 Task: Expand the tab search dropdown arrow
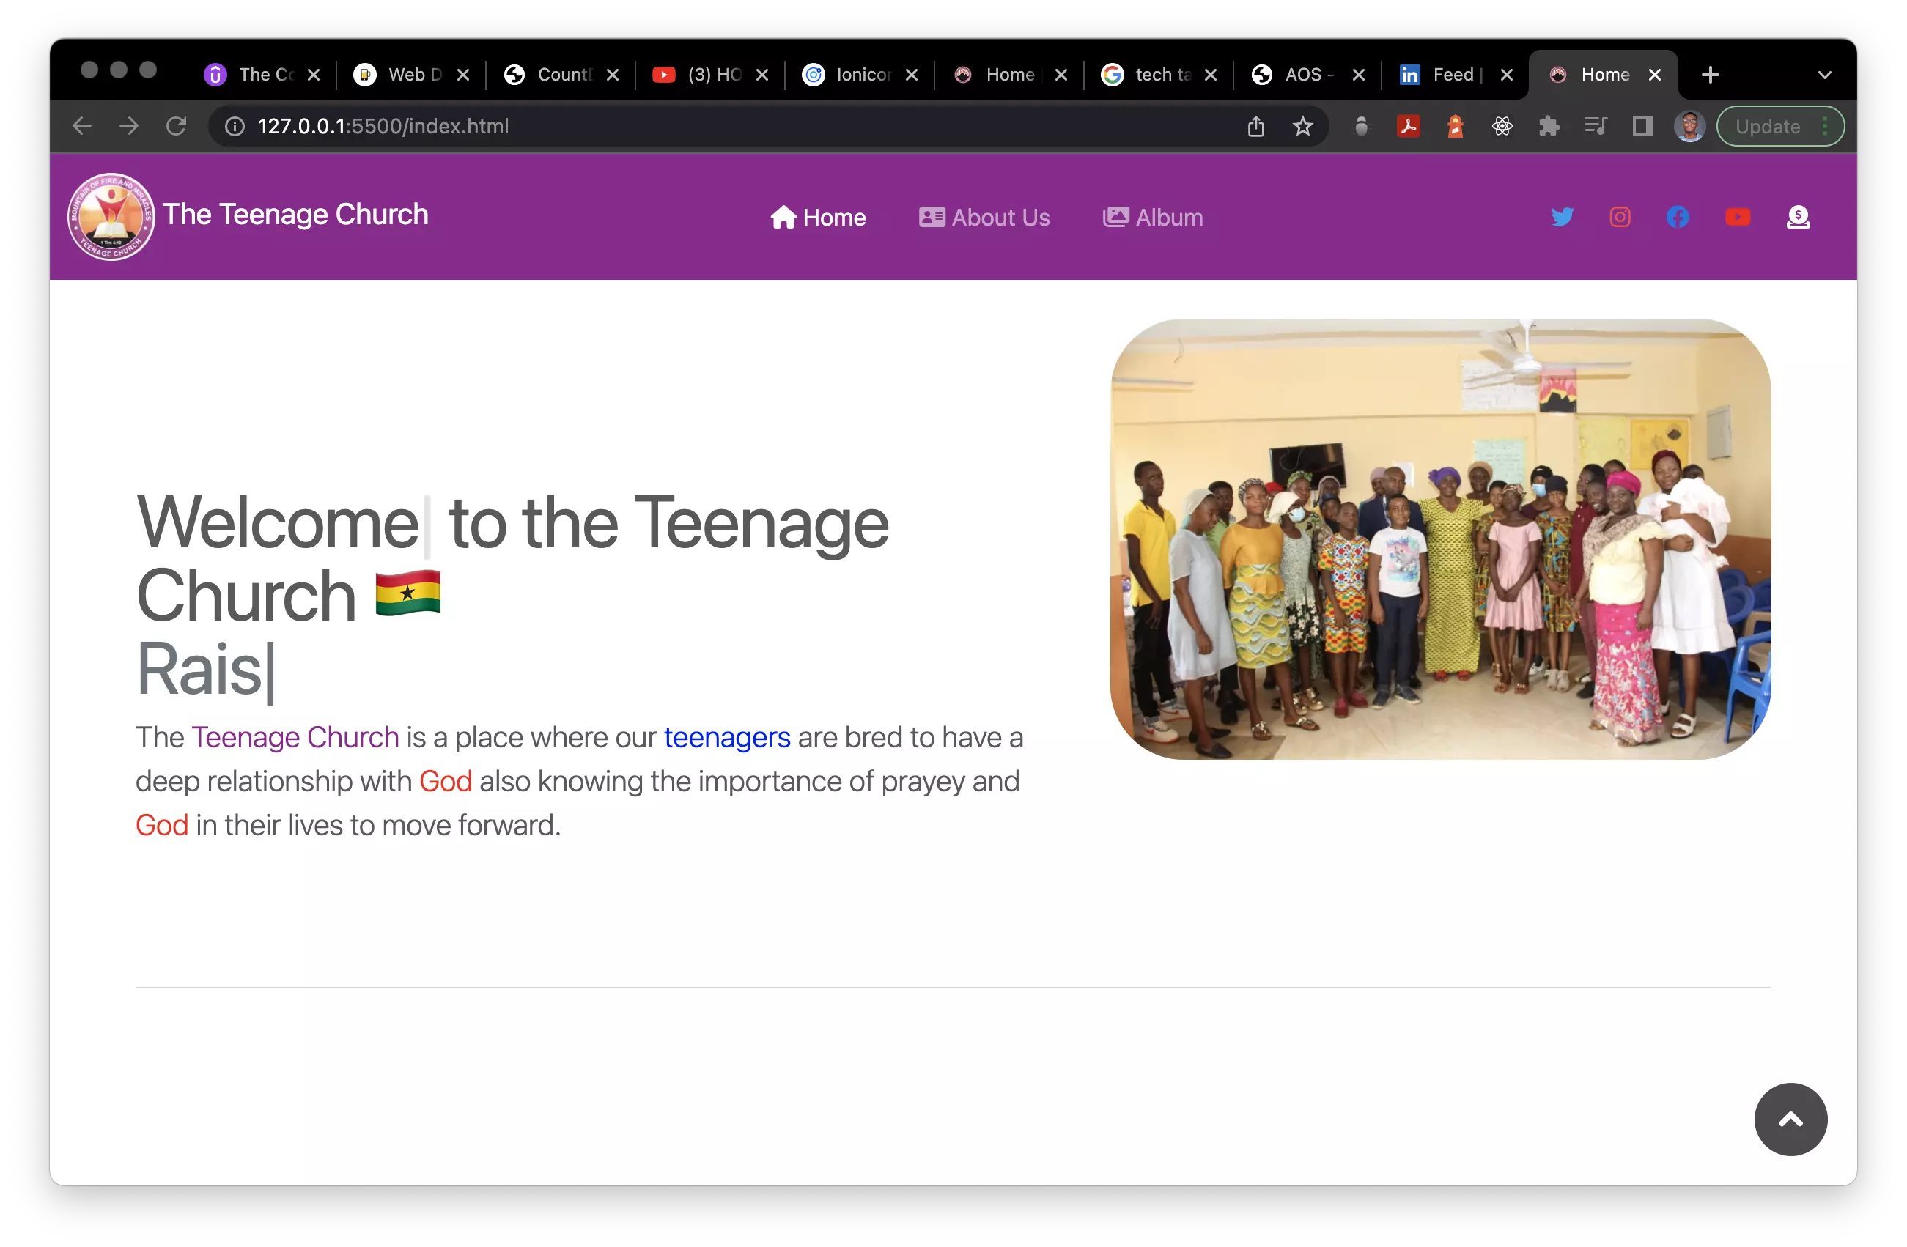tap(1824, 75)
